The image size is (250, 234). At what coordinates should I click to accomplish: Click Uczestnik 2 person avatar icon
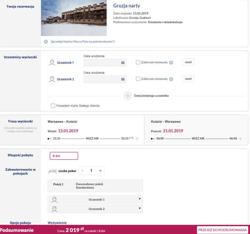click(52, 79)
